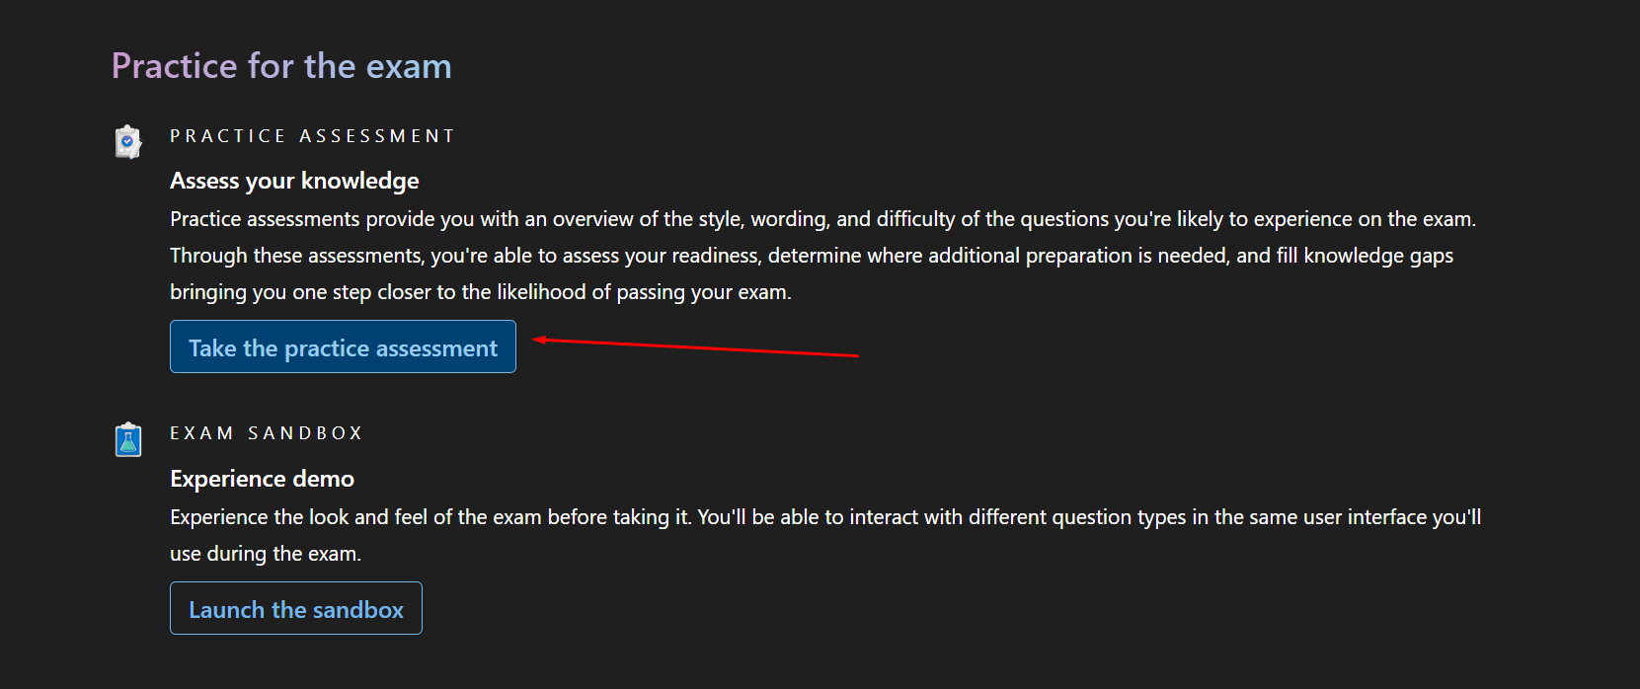Click the line starting 'Practice assessments provide you'
Screen dimensions: 1640x689
(823, 219)
